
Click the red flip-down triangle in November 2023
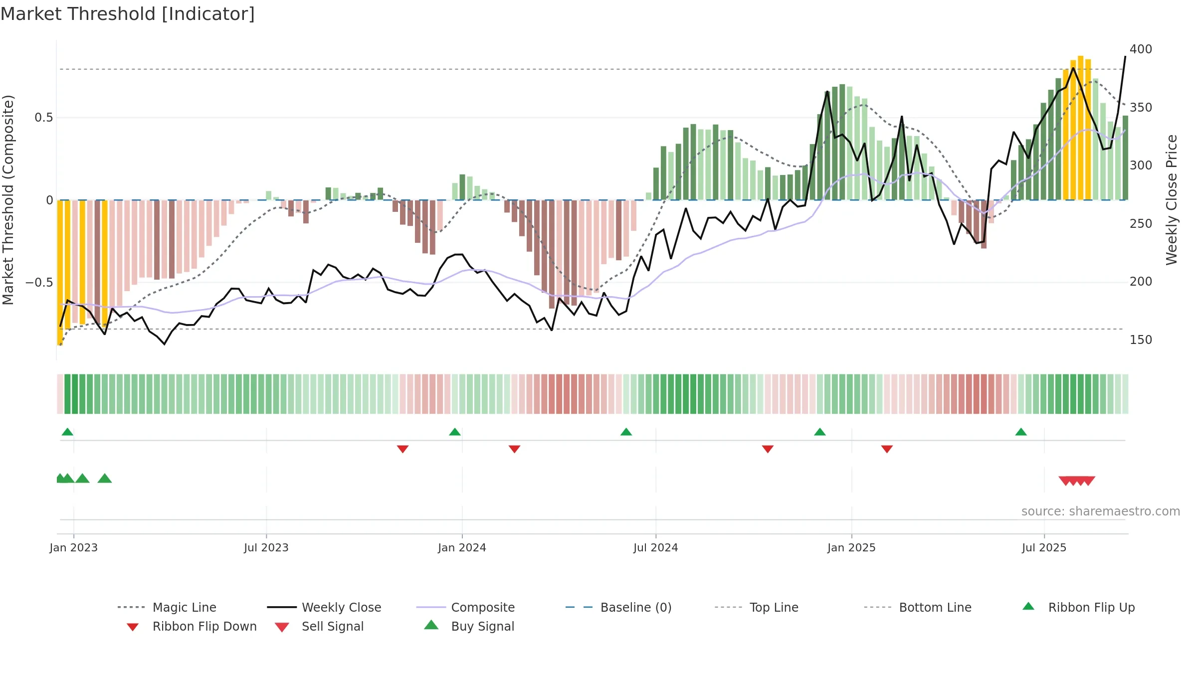point(402,449)
